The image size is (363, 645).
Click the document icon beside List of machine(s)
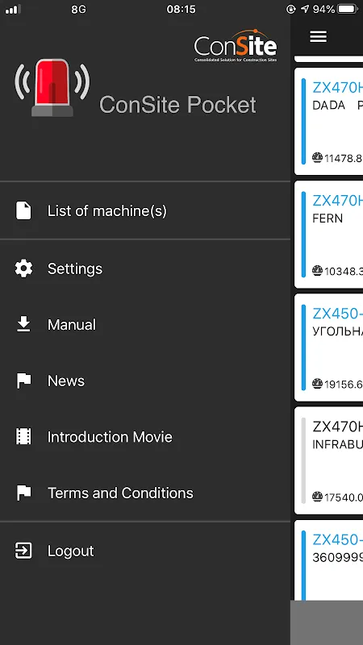point(23,210)
